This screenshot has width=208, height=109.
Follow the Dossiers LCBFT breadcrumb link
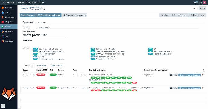click(x=35, y=7)
